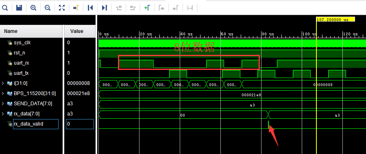366x154 pixels.
Task: Click the 00000008 label in the i waveform
Action: (x=323, y=85)
